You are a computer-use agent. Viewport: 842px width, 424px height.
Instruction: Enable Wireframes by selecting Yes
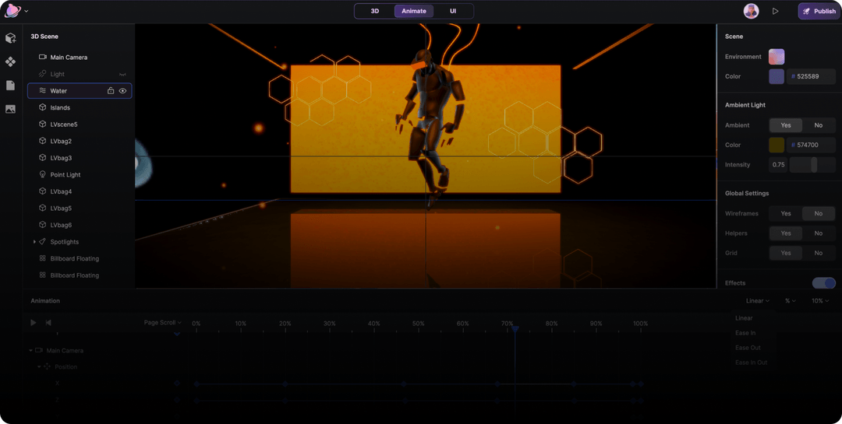(785, 213)
